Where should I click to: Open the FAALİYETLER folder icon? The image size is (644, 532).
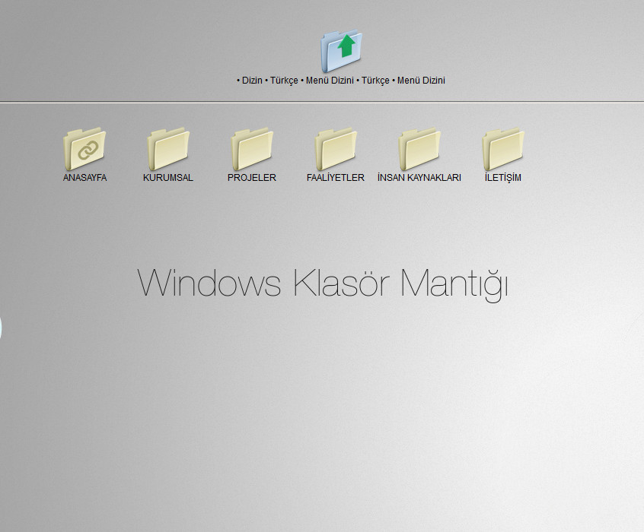tap(336, 149)
